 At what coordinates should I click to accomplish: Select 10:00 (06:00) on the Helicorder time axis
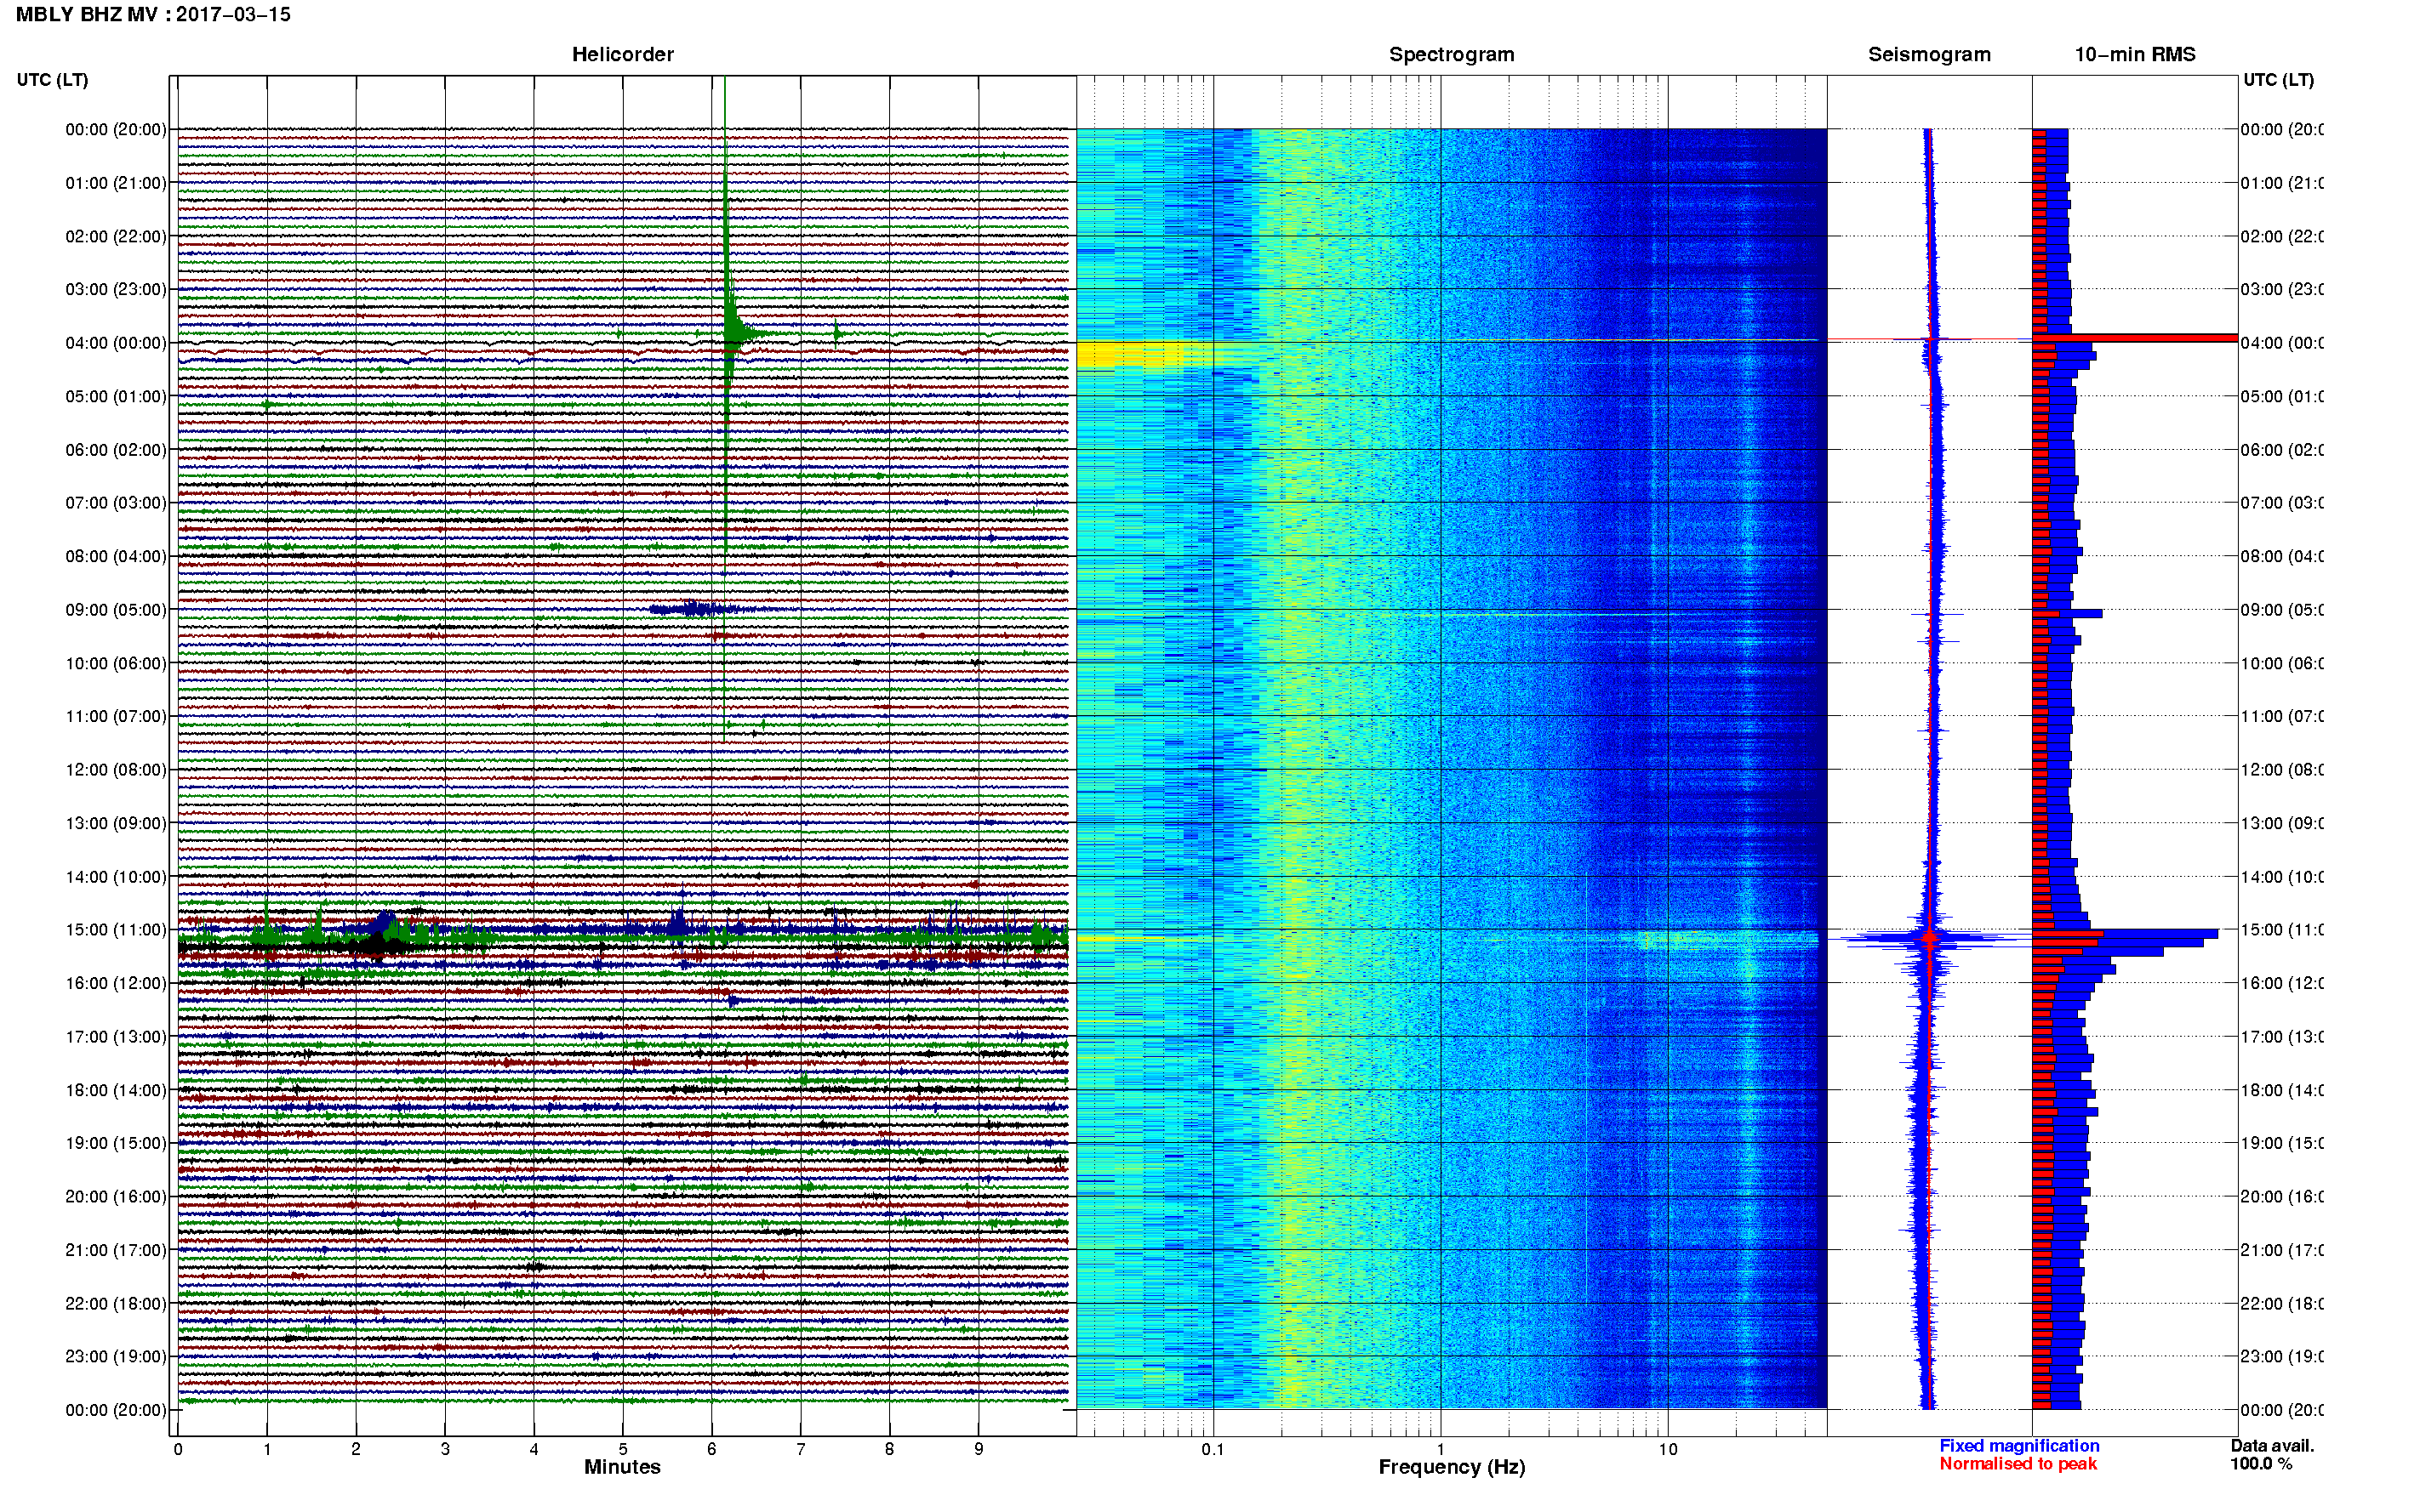click(116, 664)
